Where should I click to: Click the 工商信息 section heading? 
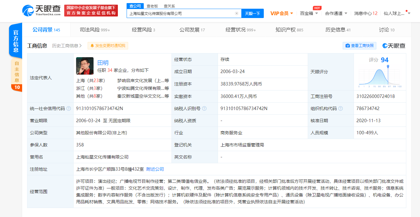tap(37, 46)
